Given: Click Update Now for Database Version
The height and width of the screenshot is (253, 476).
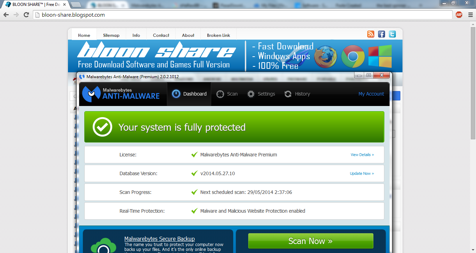Looking at the screenshot, I should (x=362, y=173).
